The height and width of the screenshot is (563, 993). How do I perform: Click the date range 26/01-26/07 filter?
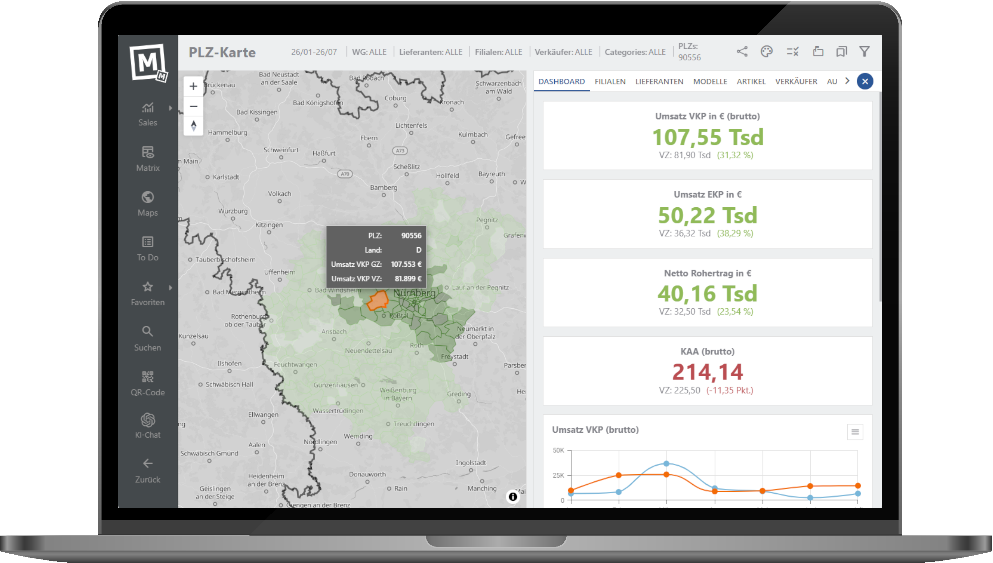[314, 52]
